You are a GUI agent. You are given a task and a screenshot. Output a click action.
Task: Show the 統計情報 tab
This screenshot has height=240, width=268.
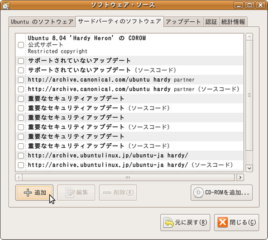(x=233, y=22)
